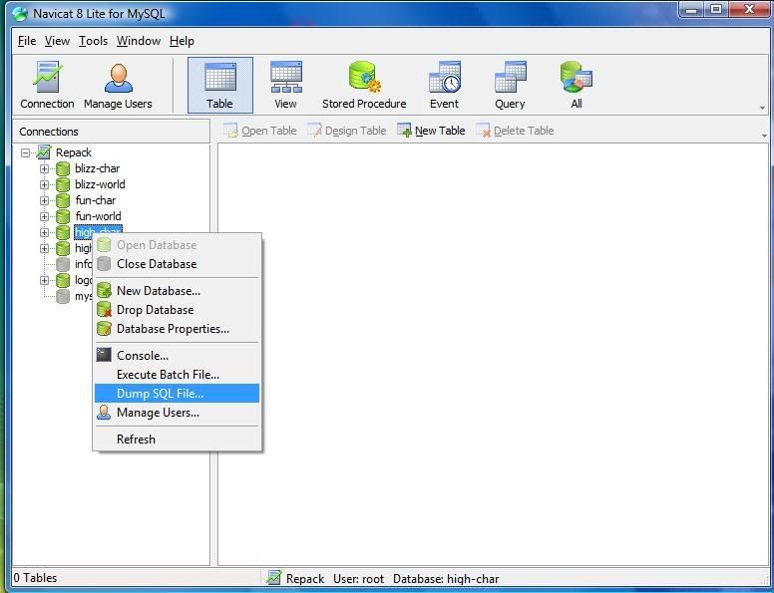Open Database Properties from context menu
Viewport: 774px width, 593px height.
(177, 329)
